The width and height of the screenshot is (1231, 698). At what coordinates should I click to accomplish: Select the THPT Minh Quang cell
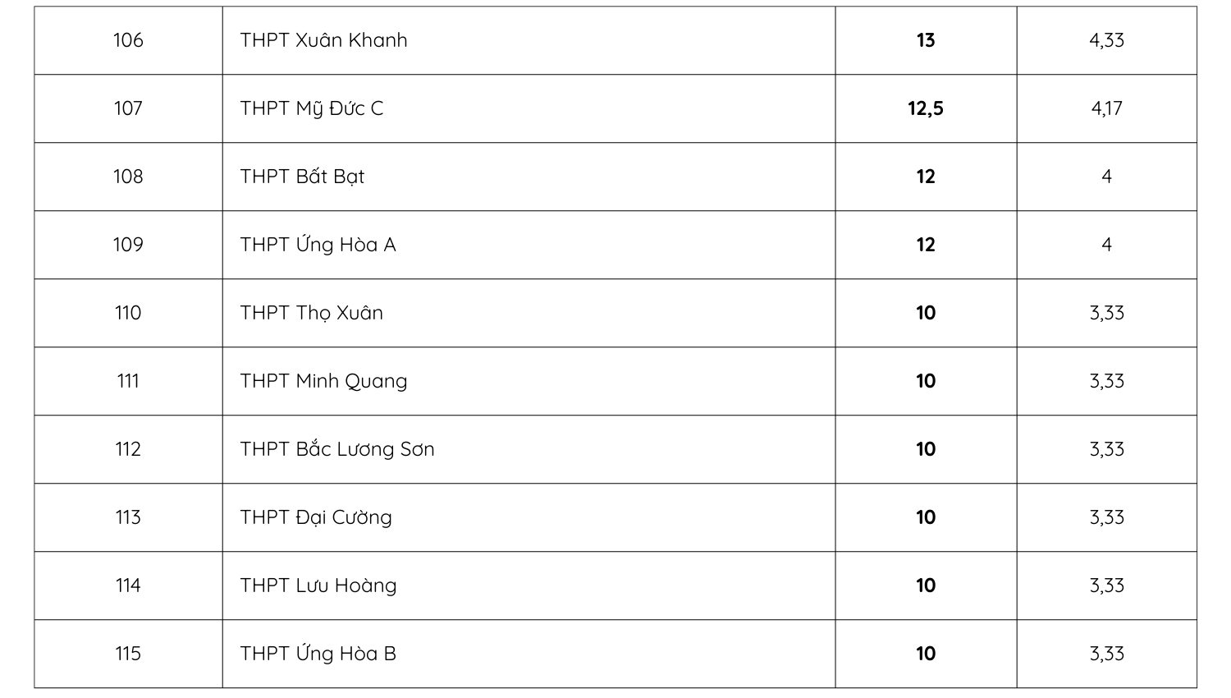pos(323,381)
